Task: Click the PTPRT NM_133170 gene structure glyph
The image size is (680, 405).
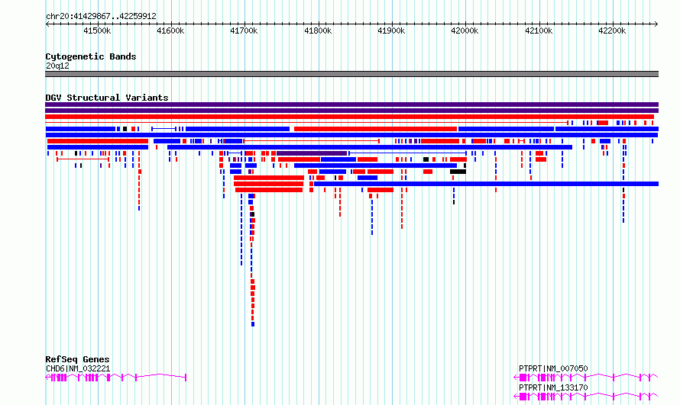Action: (586, 397)
